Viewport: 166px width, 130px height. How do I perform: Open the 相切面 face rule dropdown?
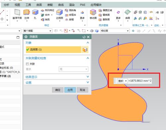click(x=115, y=31)
